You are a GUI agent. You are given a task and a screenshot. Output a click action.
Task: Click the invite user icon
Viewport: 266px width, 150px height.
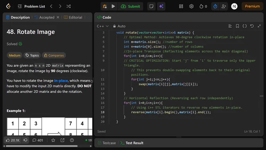(224, 6)
